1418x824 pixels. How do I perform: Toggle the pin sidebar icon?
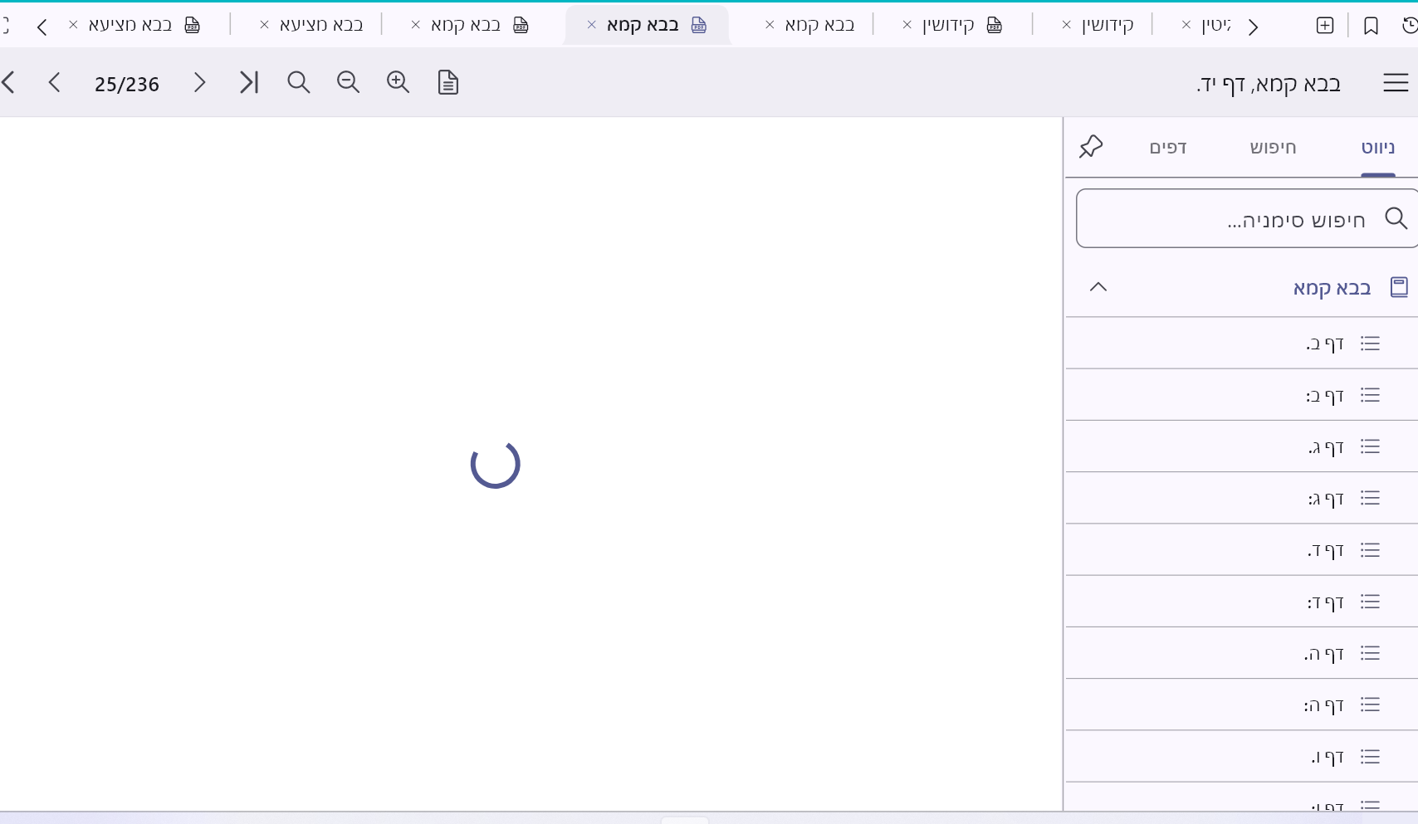tap(1090, 147)
